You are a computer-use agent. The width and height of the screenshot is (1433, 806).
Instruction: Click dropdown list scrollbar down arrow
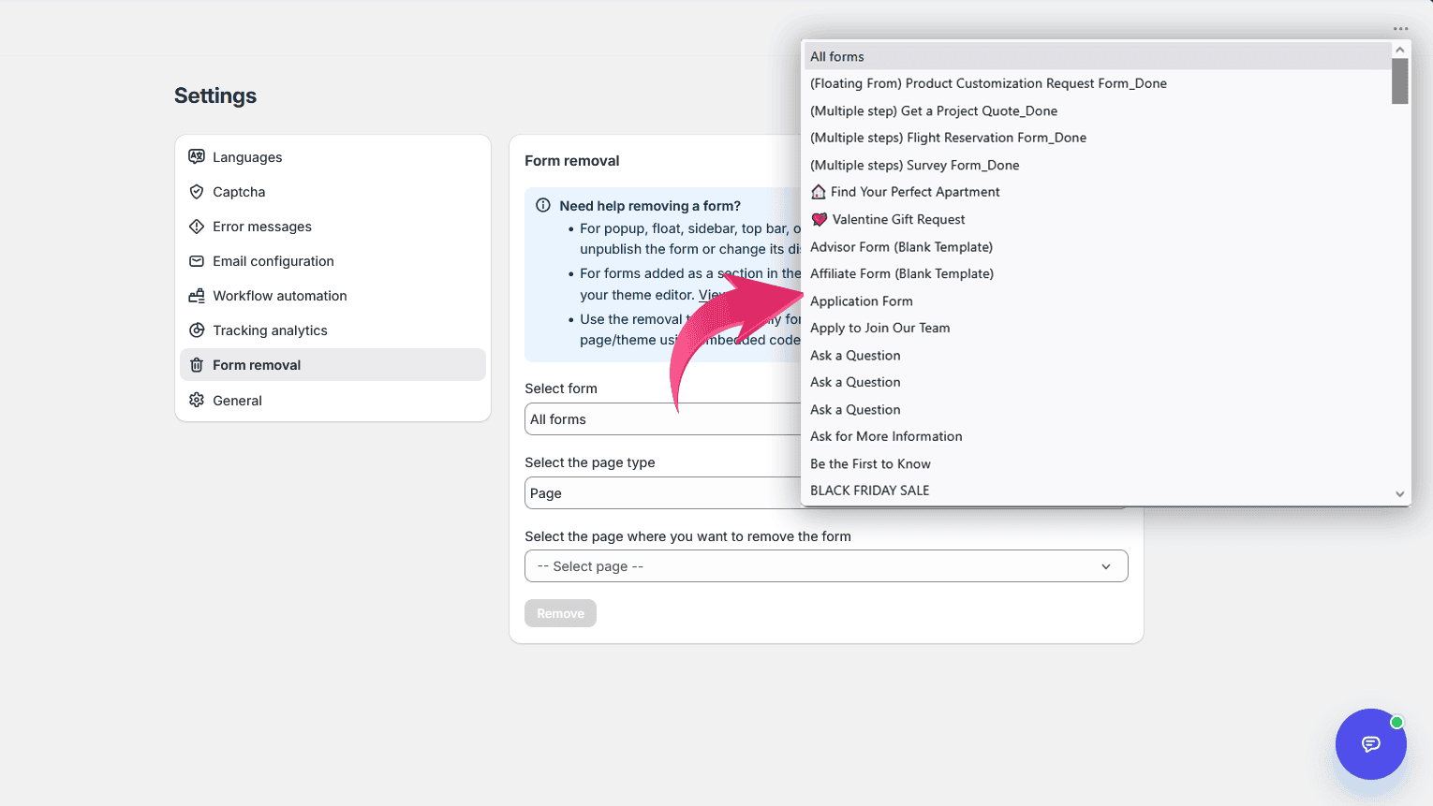(x=1400, y=494)
